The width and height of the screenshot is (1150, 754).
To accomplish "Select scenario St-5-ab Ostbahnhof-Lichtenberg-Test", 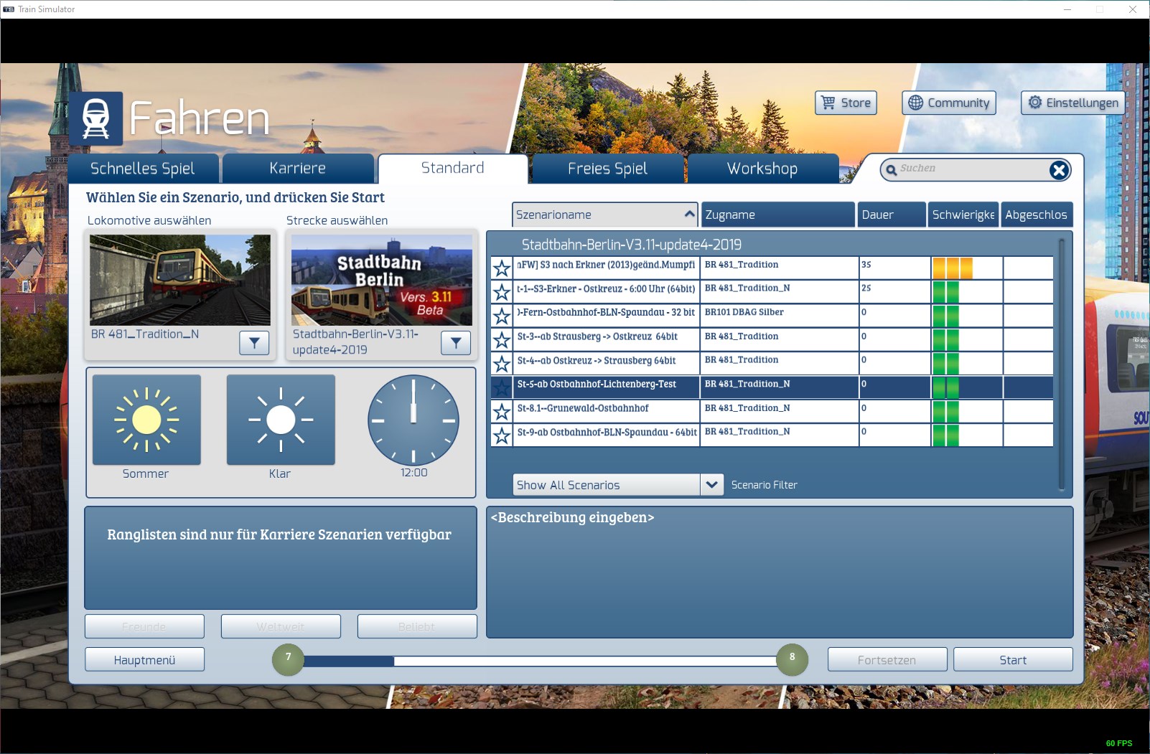I will click(x=607, y=387).
